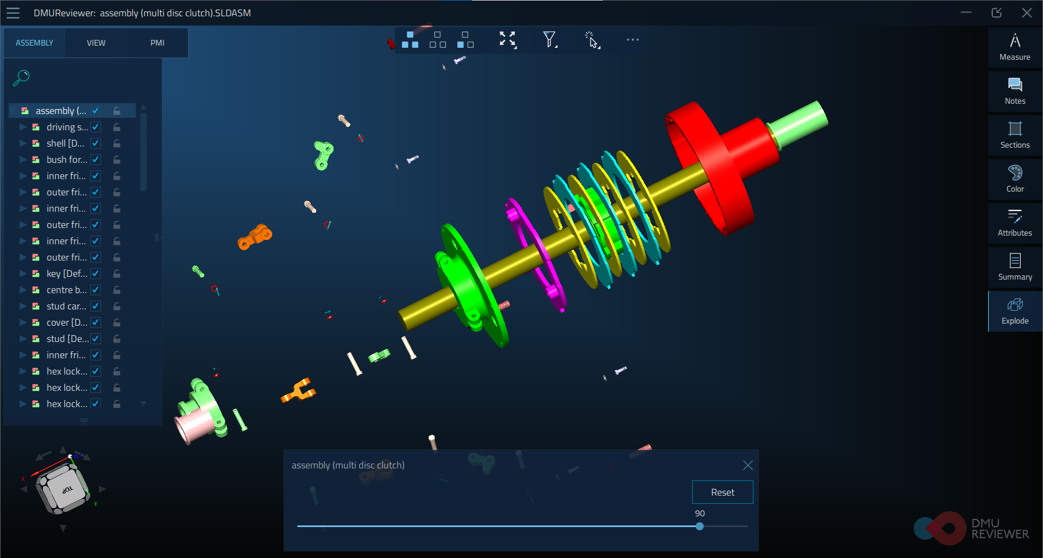This screenshot has height=558, width=1043.
Task: Open the assembly Summary
Action: [1015, 267]
